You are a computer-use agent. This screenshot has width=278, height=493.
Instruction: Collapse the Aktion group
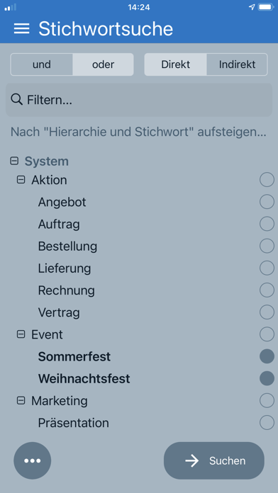click(x=21, y=180)
